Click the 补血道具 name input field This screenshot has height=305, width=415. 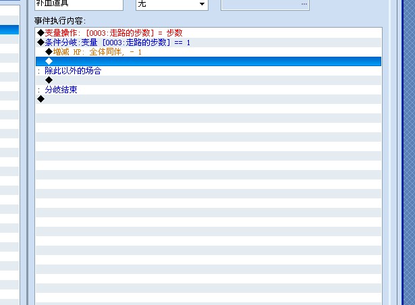pos(79,4)
